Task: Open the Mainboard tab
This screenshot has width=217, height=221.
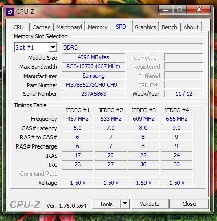Action: point(69,27)
